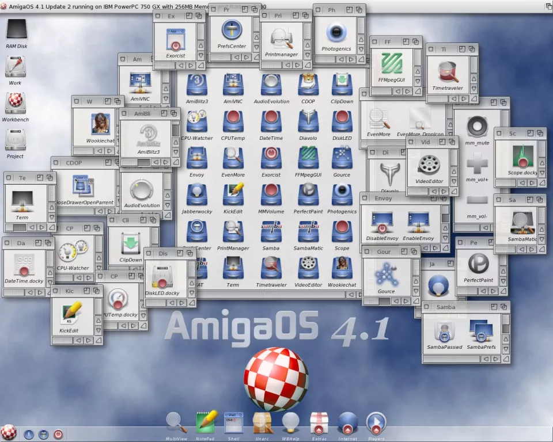Viewport: 553px width, 442px height.
Task: Click the mm_vol- minus volume control
Action: coord(477,200)
